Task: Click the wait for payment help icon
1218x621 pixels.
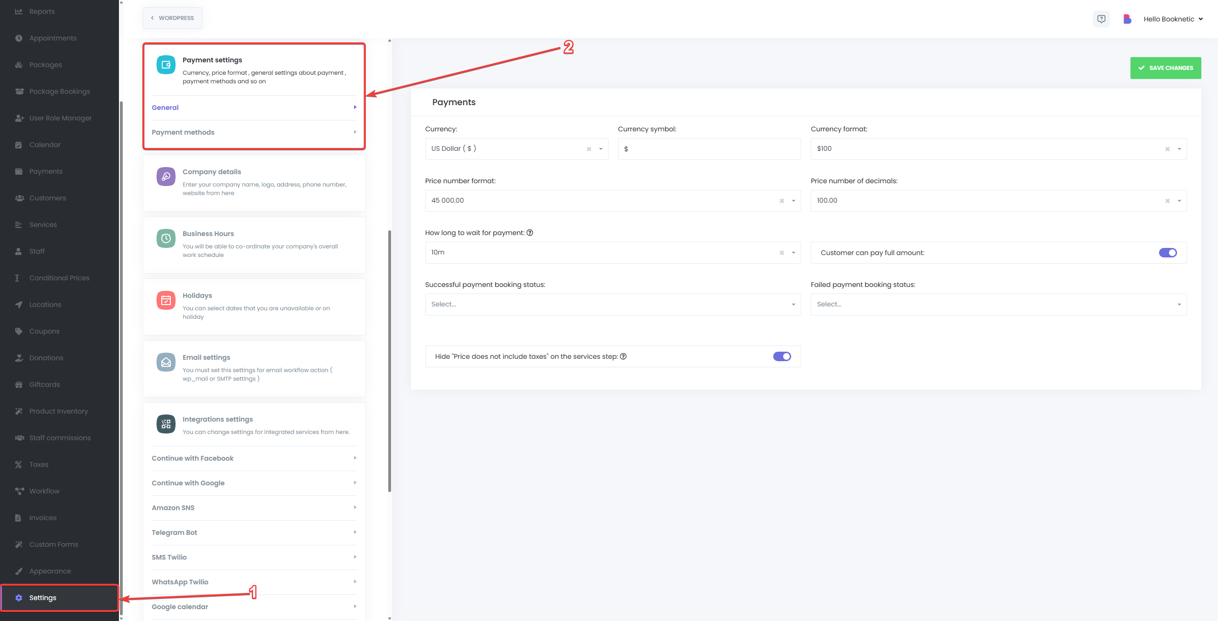Action: tap(530, 233)
